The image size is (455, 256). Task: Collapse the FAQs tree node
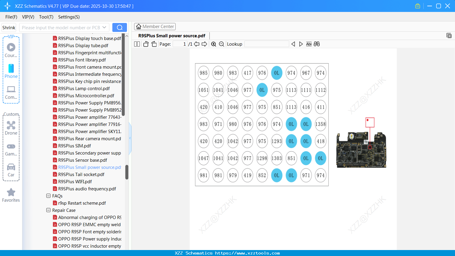pos(48,196)
